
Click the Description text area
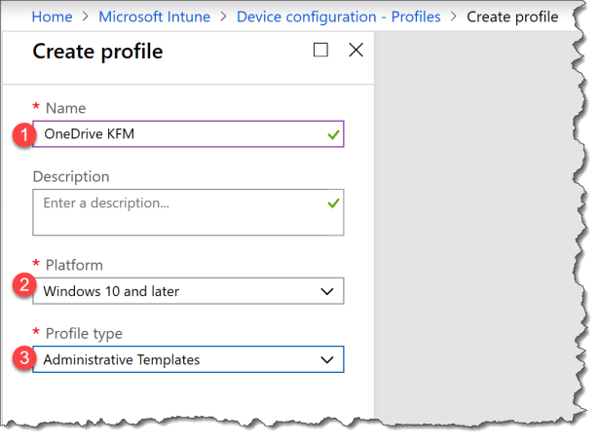click(188, 212)
